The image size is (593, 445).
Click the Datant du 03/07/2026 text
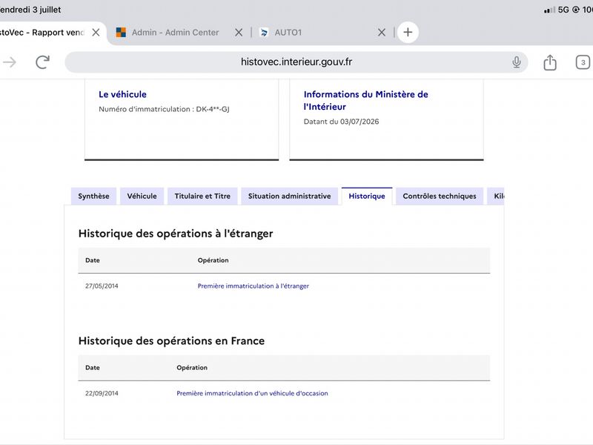pyautogui.click(x=341, y=122)
